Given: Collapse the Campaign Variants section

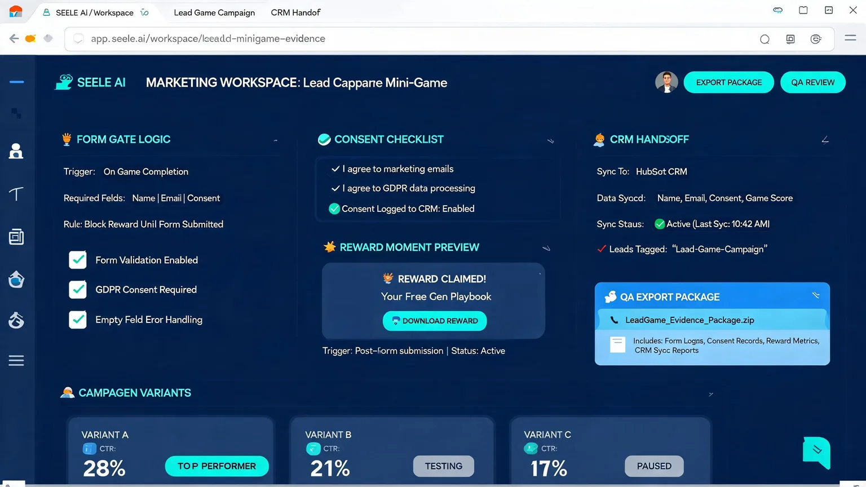Looking at the screenshot, I should click(x=711, y=394).
